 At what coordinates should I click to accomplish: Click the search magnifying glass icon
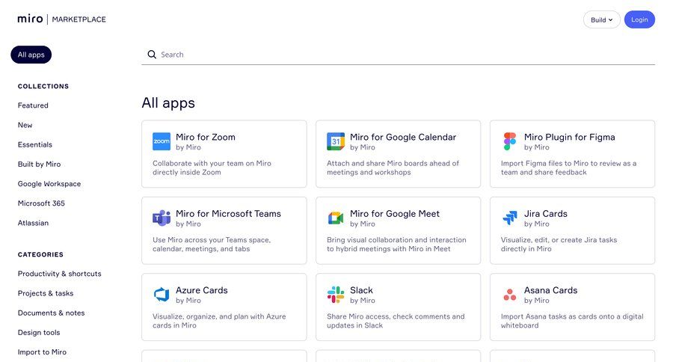tap(152, 55)
